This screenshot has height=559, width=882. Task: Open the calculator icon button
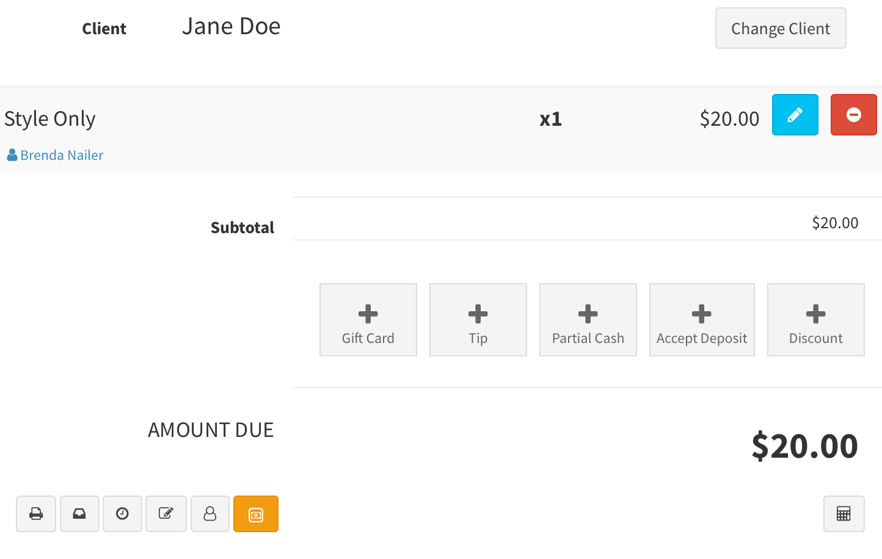coord(844,514)
